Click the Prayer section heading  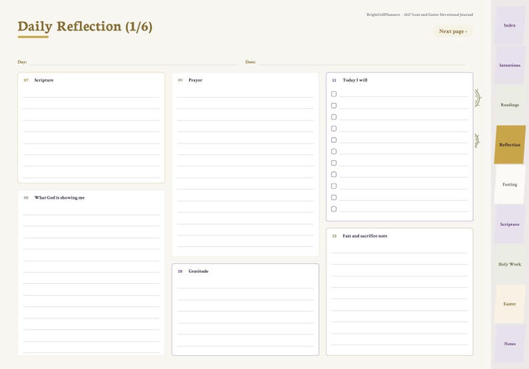pos(195,80)
